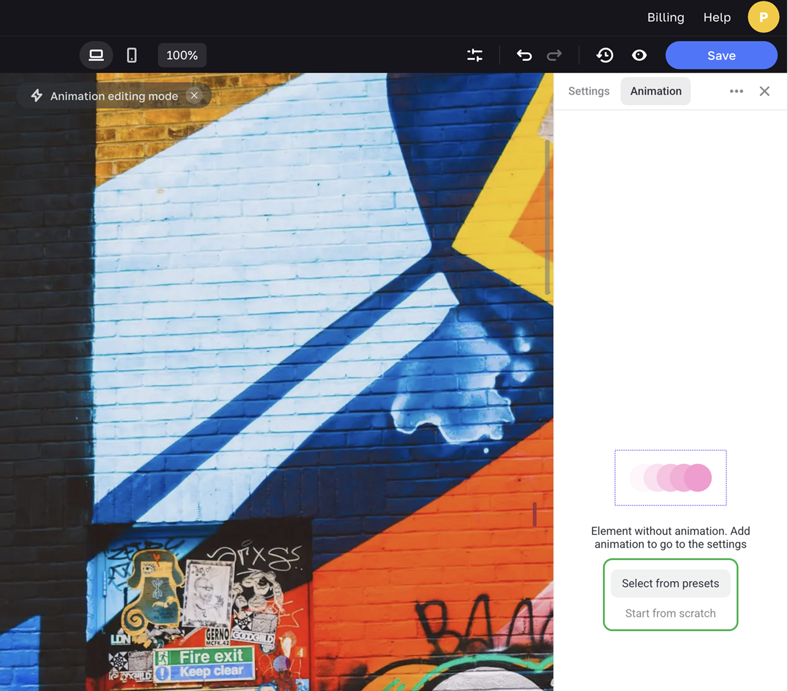Click the lightning bolt animation icon
Screen dimensions: 788x691
coord(37,95)
